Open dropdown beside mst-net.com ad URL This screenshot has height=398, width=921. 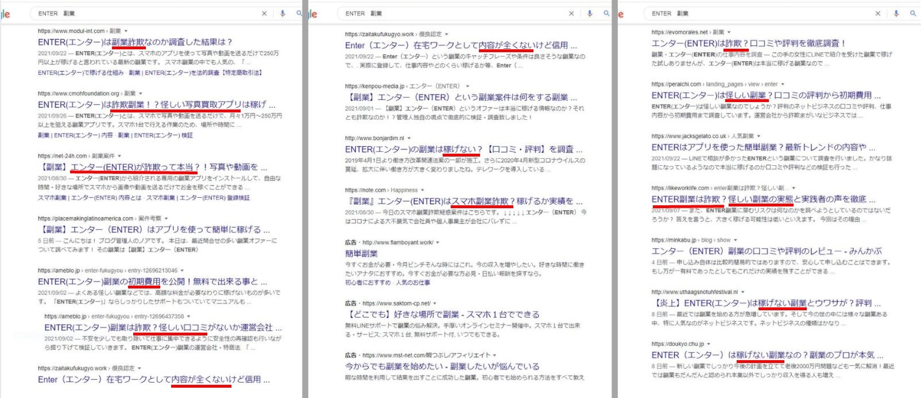pos(494,355)
